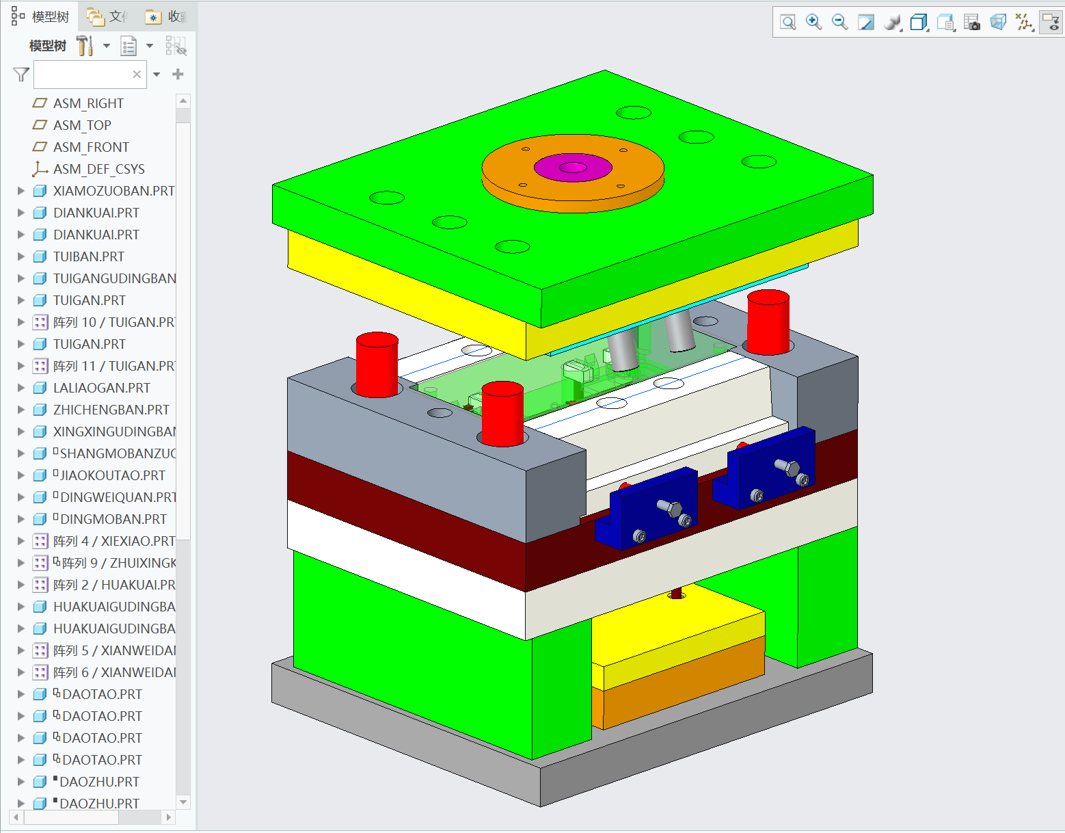
Task: Click the Zoom In magnifier icon
Action: (x=813, y=23)
